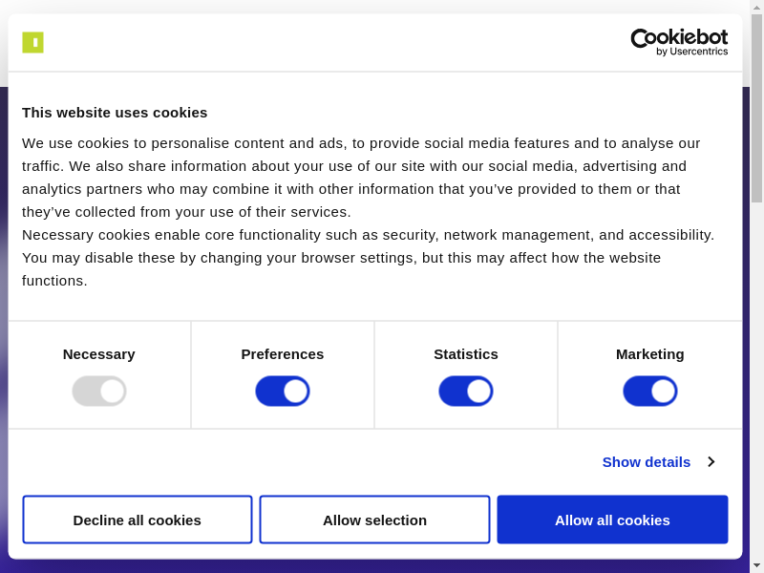Screen dimensions: 764x573
Task: Click the 'This website uses cookies' heading
Action: click(x=115, y=113)
